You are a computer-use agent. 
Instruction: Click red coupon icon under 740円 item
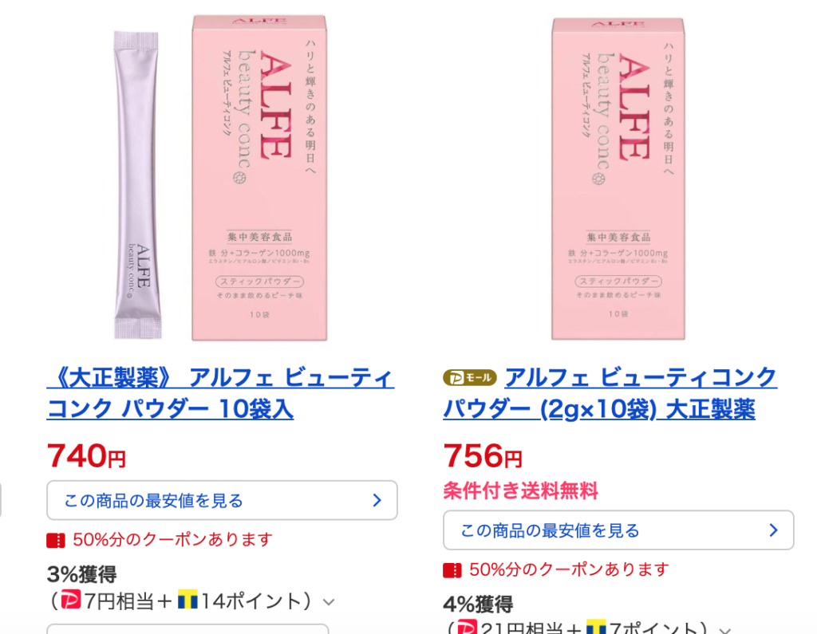click(x=56, y=540)
